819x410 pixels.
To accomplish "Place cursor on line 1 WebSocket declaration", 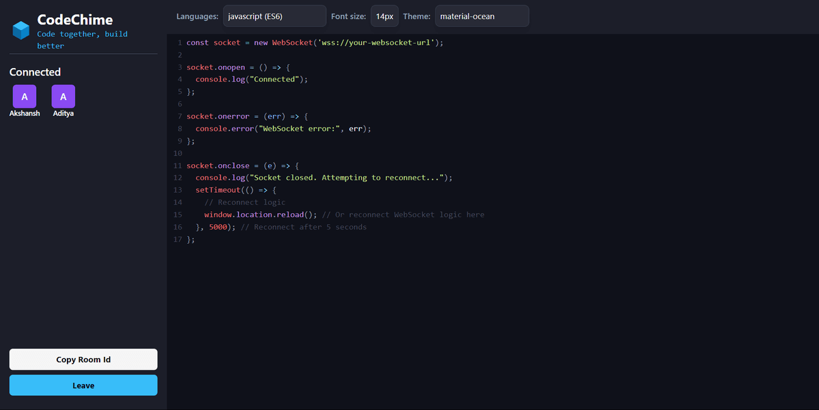I will (x=315, y=42).
